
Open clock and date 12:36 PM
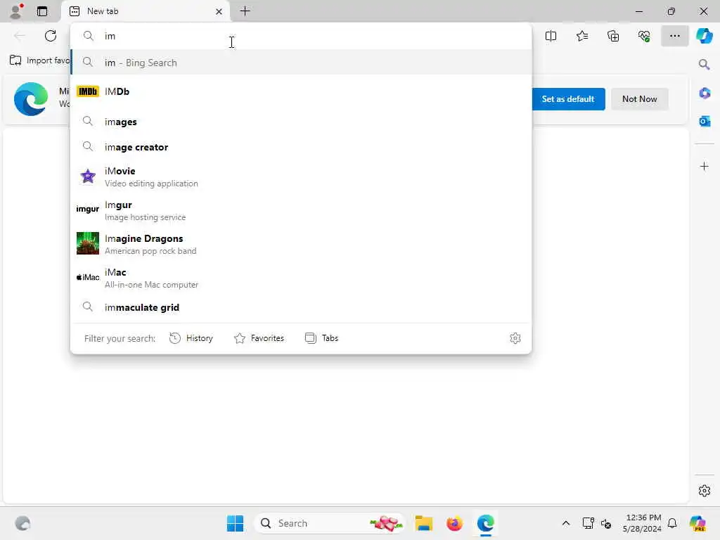(x=642, y=523)
